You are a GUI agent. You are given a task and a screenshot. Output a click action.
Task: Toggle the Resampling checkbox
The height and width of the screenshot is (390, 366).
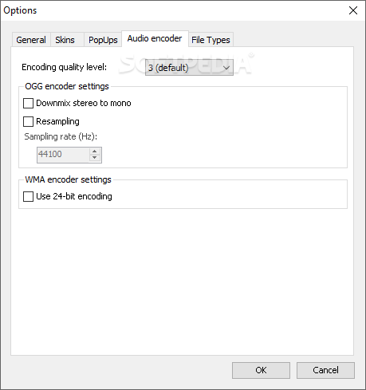point(28,121)
